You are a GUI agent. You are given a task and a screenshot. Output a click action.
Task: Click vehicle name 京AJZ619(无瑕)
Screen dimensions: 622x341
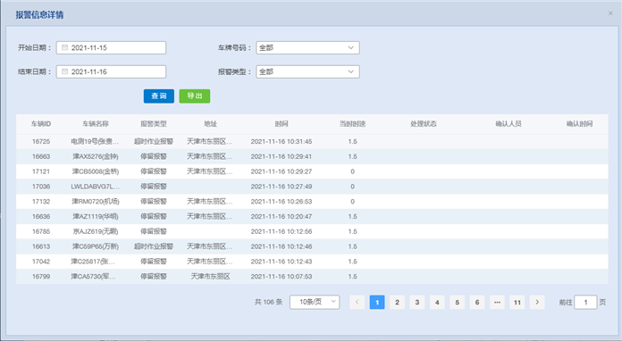[x=96, y=231]
